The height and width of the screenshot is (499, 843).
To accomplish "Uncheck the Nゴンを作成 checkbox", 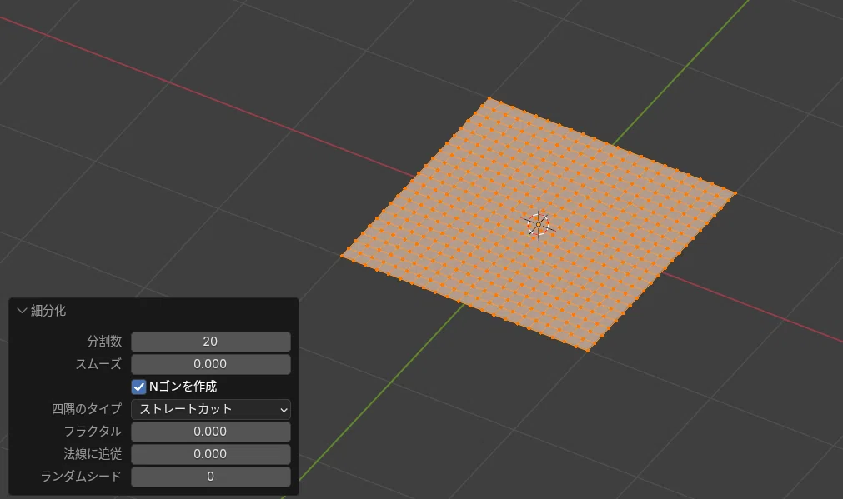I will (x=138, y=387).
